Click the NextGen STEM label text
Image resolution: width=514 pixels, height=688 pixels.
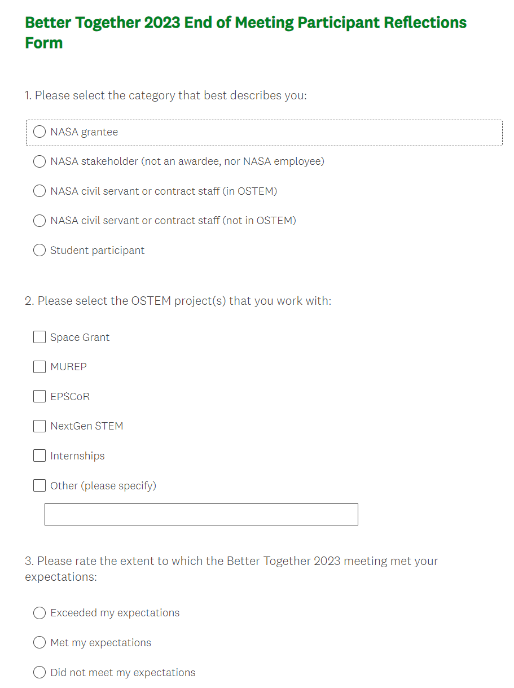click(x=87, y=426)
